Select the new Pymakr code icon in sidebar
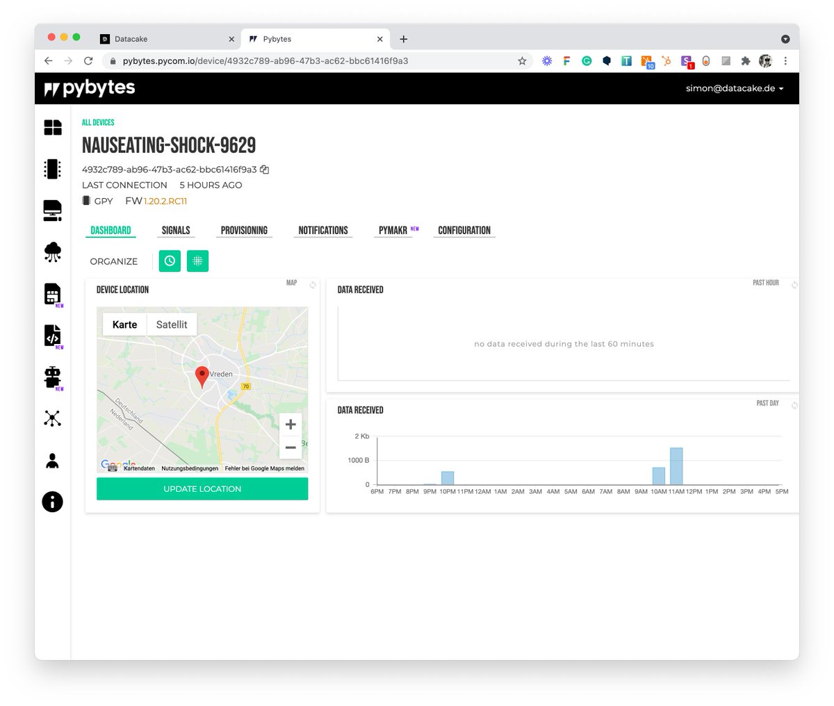 52,336
